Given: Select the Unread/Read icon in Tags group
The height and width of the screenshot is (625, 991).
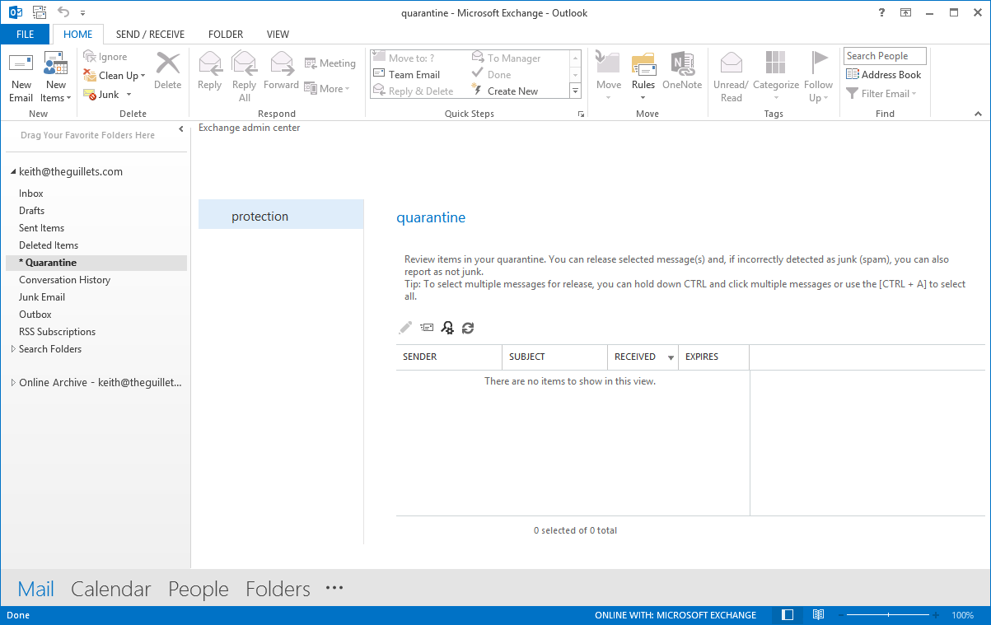Looking at the screenshot, I should [x=731, y=74].
